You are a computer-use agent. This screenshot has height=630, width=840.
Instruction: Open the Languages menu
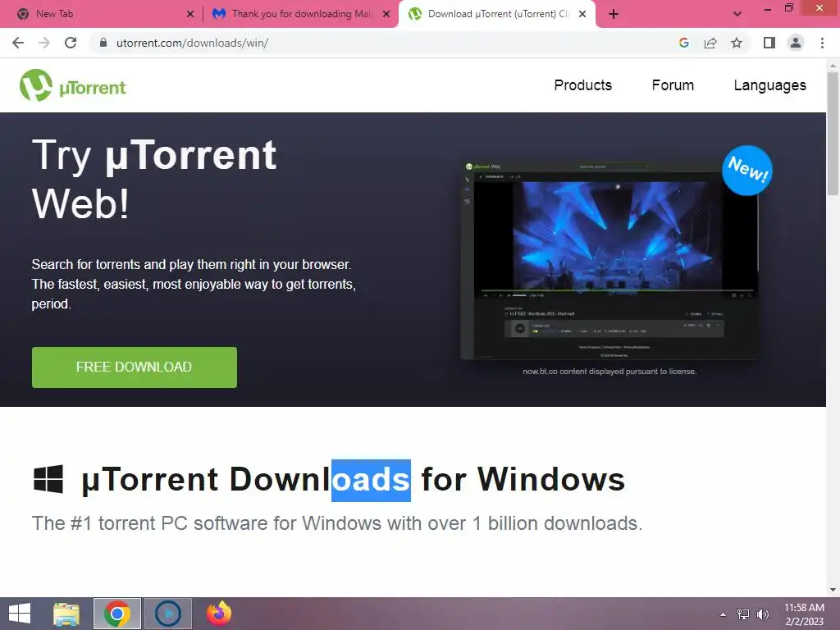[769, 85]
